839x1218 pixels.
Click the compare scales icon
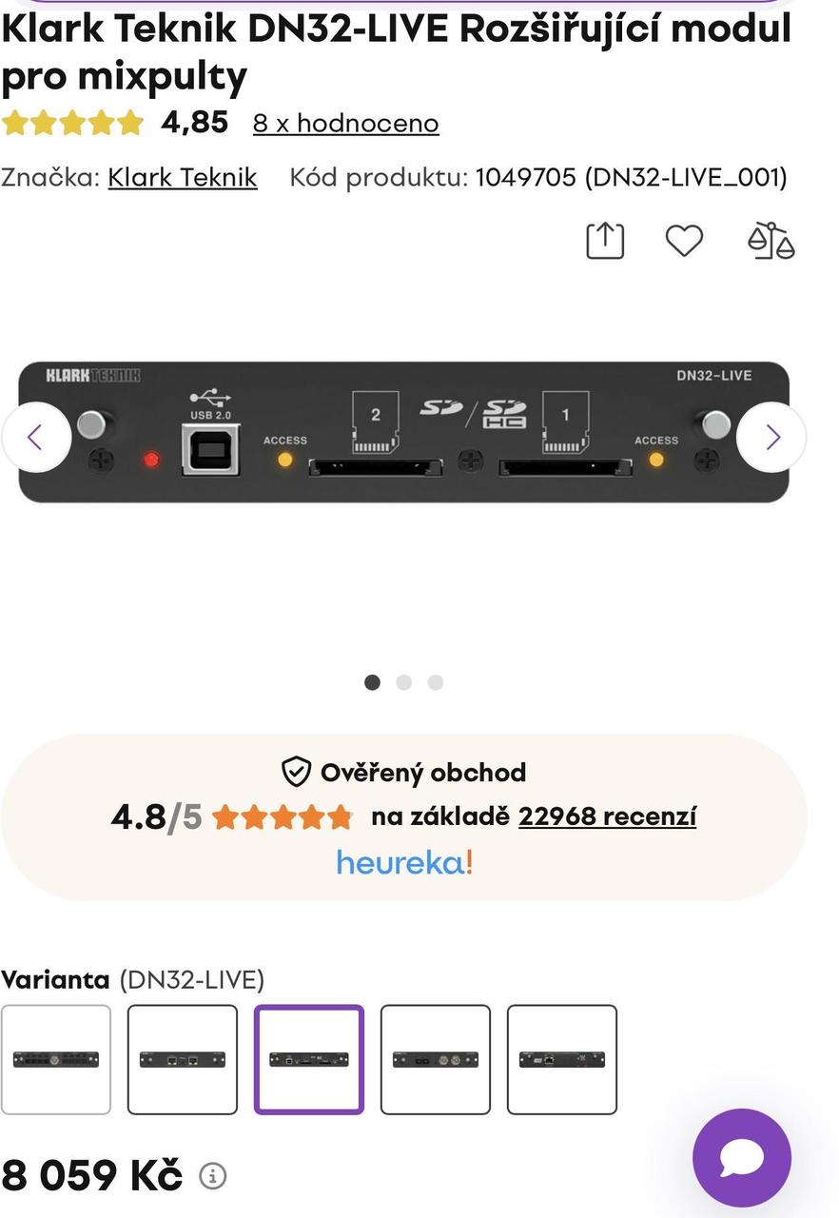click(771, 241)
